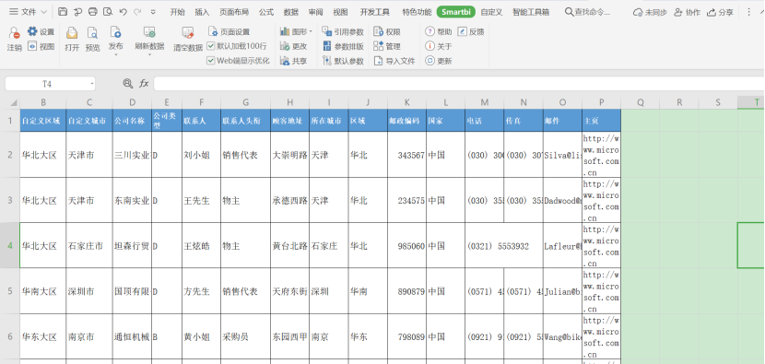The width and height of the screenshot is (765, 364).
Task: Select row 4 header
Action: coord(10,245)
